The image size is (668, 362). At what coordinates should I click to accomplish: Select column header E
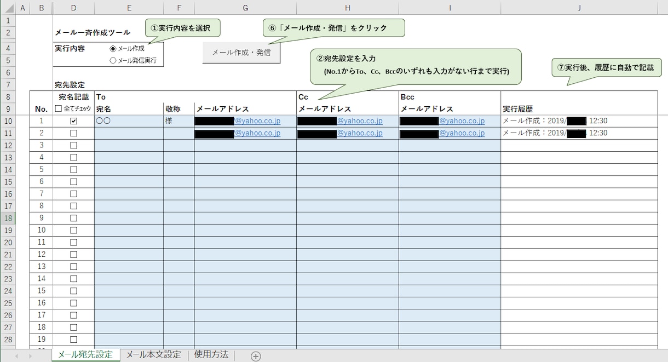(129, 7)
